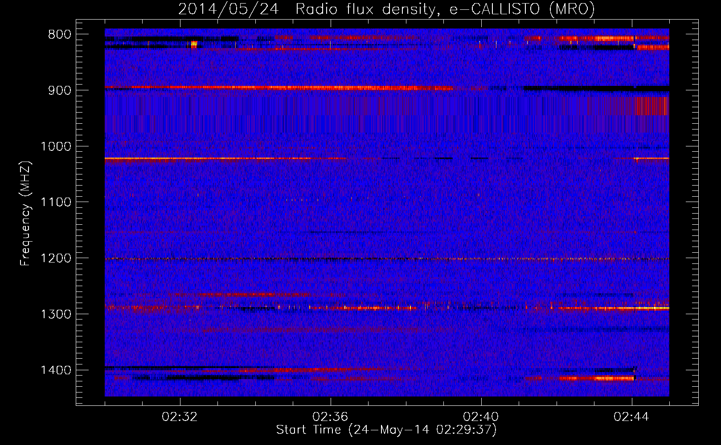
Task: Click the 02:36 time axis label
Action: click(331, 417)
